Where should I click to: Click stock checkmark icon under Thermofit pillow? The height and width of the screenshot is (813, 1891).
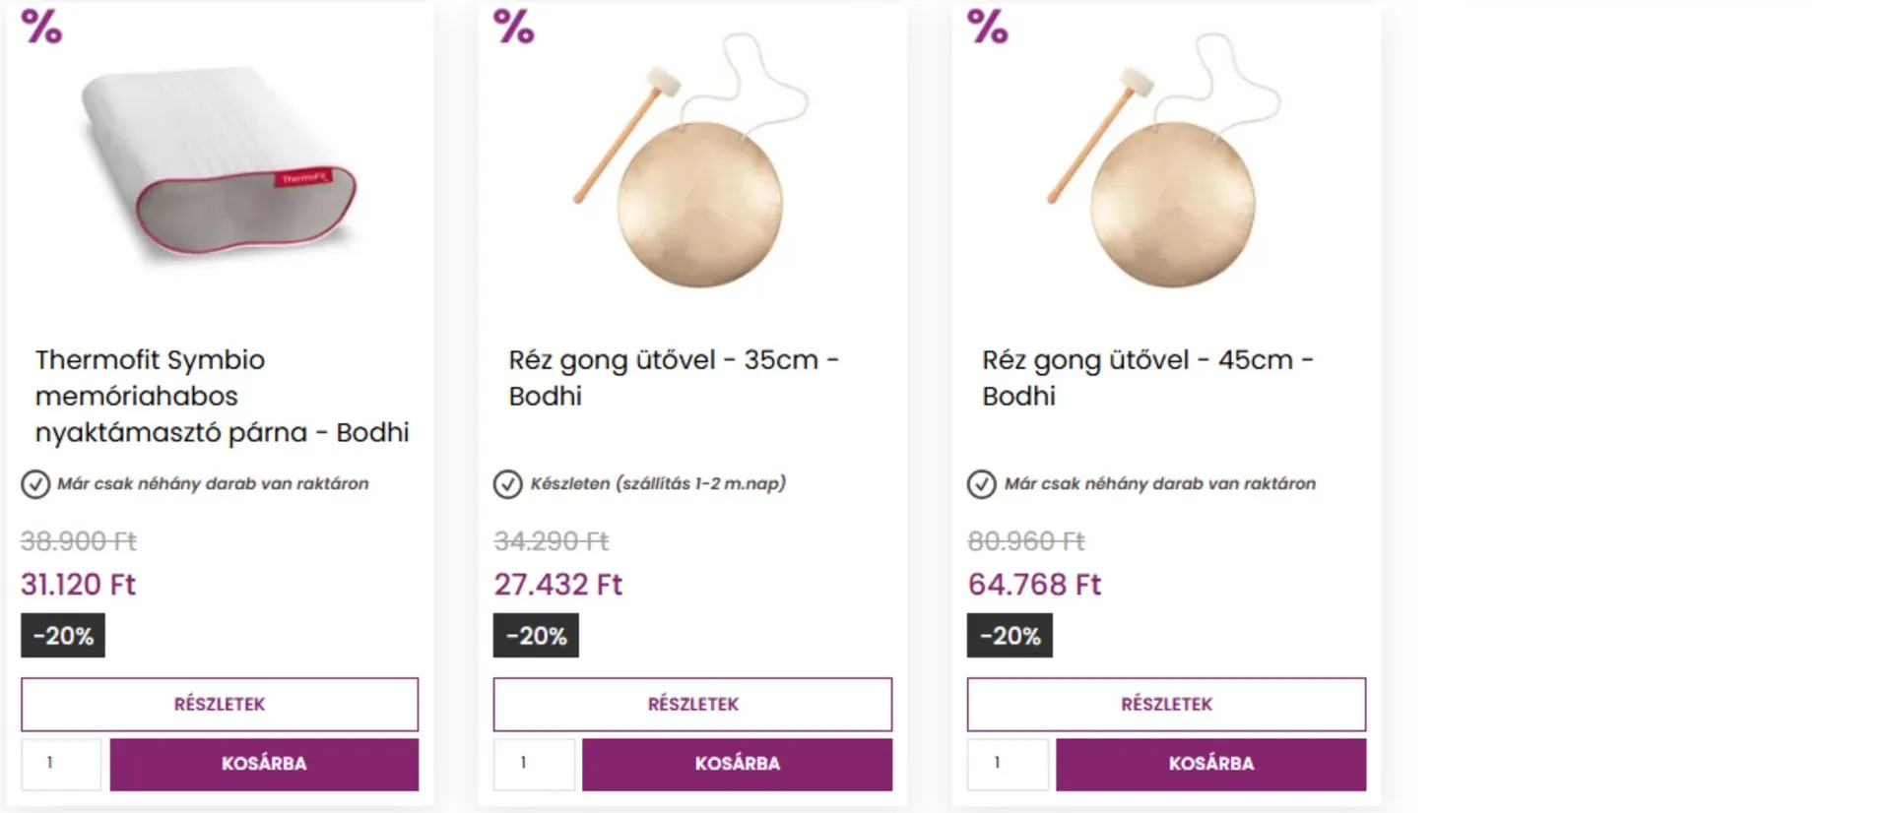click(x=35, y=484)
